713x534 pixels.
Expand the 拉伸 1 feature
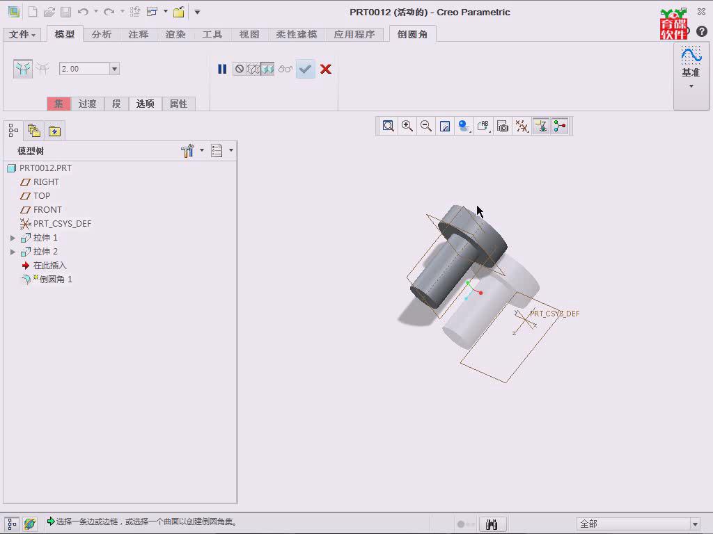pos(13,238)
